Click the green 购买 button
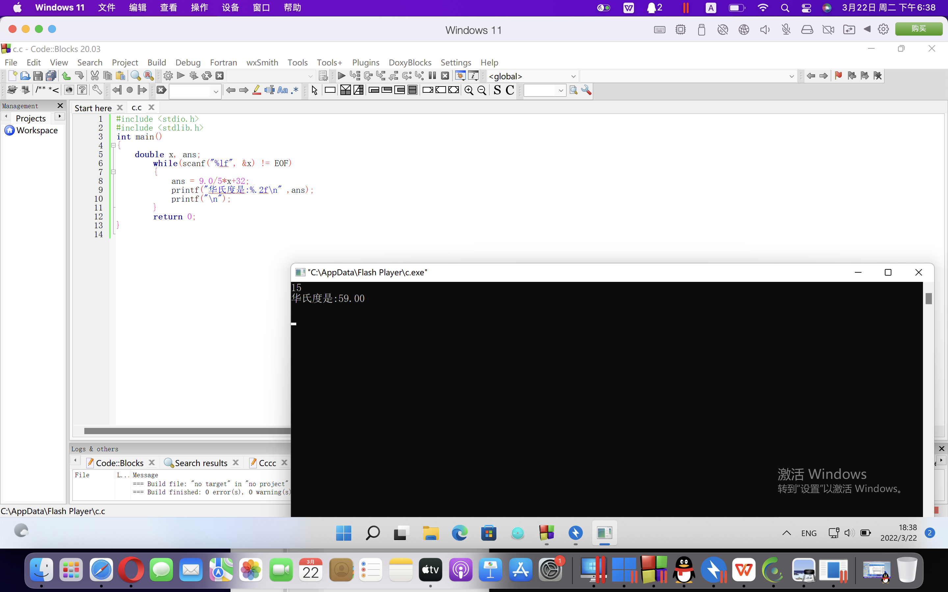948x592 pixels. [x=918, y=29]
